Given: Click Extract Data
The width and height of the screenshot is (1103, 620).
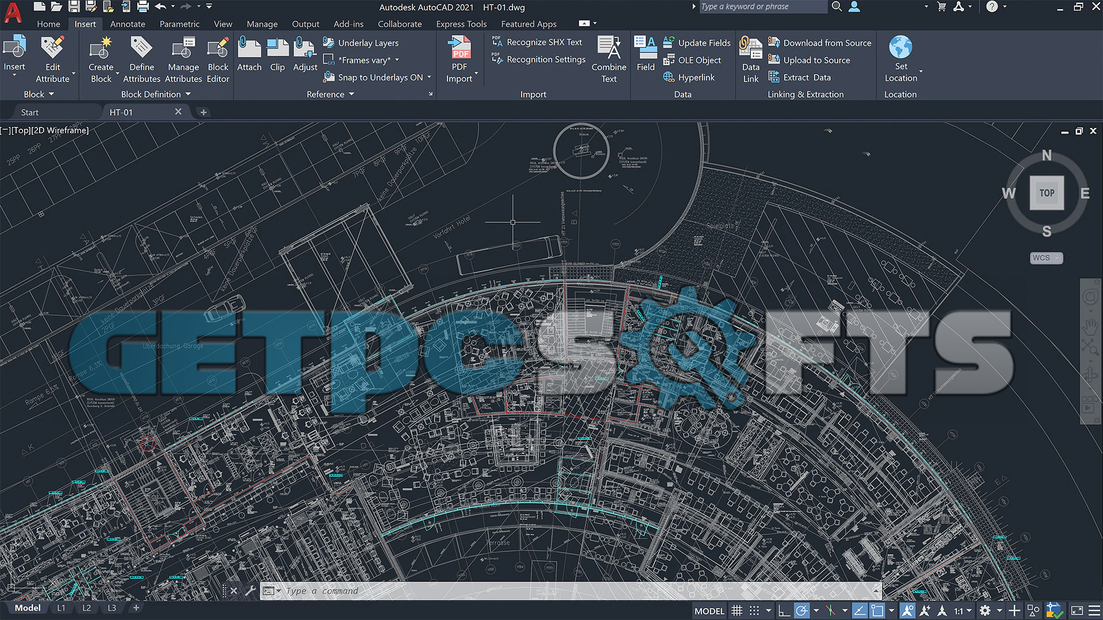Looking at the screenshot, I should coord(800,77).
